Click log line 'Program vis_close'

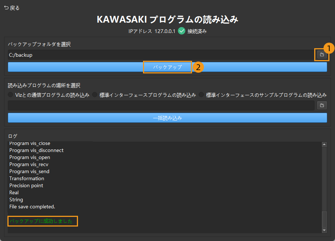pos(30,143)
